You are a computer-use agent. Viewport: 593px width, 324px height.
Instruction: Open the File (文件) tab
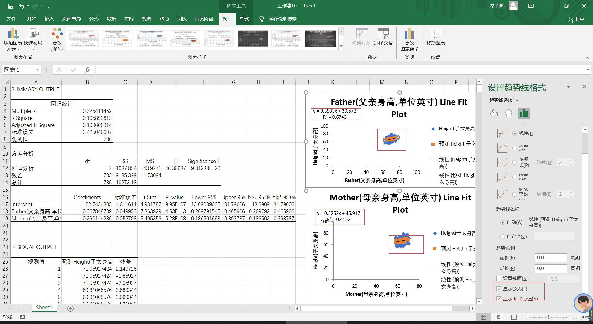(x=11, y=19)
